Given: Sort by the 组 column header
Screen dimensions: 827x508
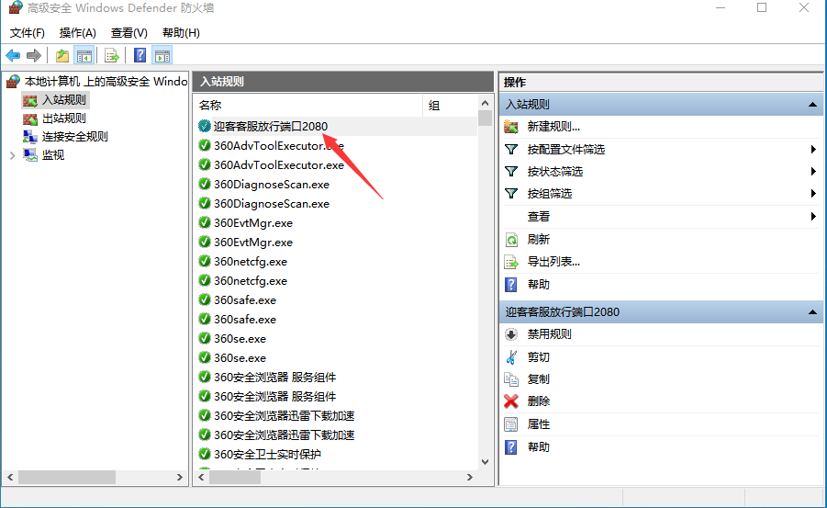Looking at the screenshot, I should [450, 106].
